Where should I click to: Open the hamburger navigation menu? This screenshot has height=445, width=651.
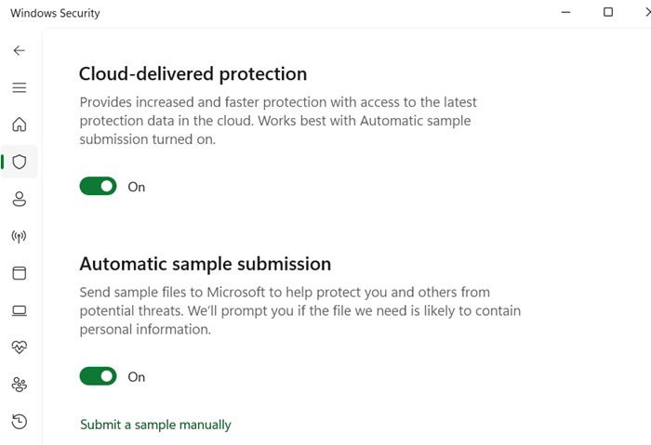coord(19,87)
